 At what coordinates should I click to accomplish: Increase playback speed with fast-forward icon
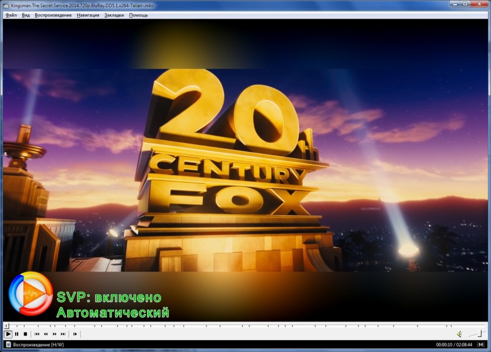[x=55, y=334]
